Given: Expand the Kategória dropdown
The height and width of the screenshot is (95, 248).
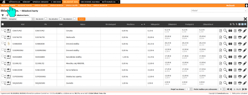Looking at the screenshot, I should tap(26, 19).
